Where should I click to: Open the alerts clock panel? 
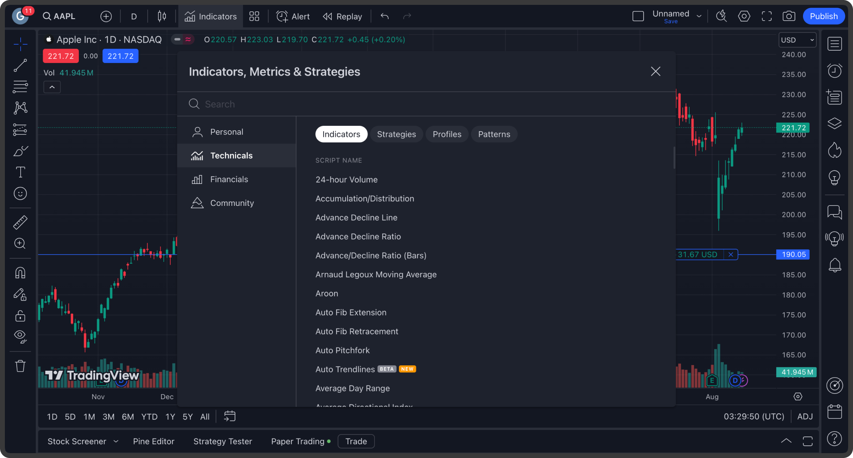[x=834, y=71]
